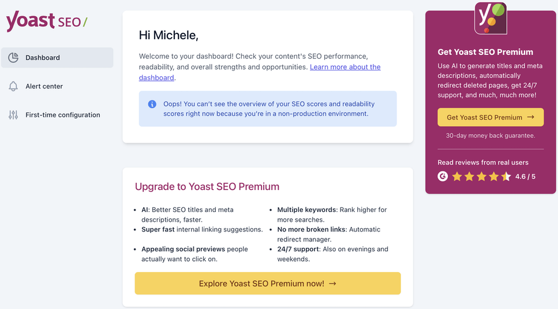558x309 pixels.
Task: Click the Yoast SEO logo
Action: point(47,21)
